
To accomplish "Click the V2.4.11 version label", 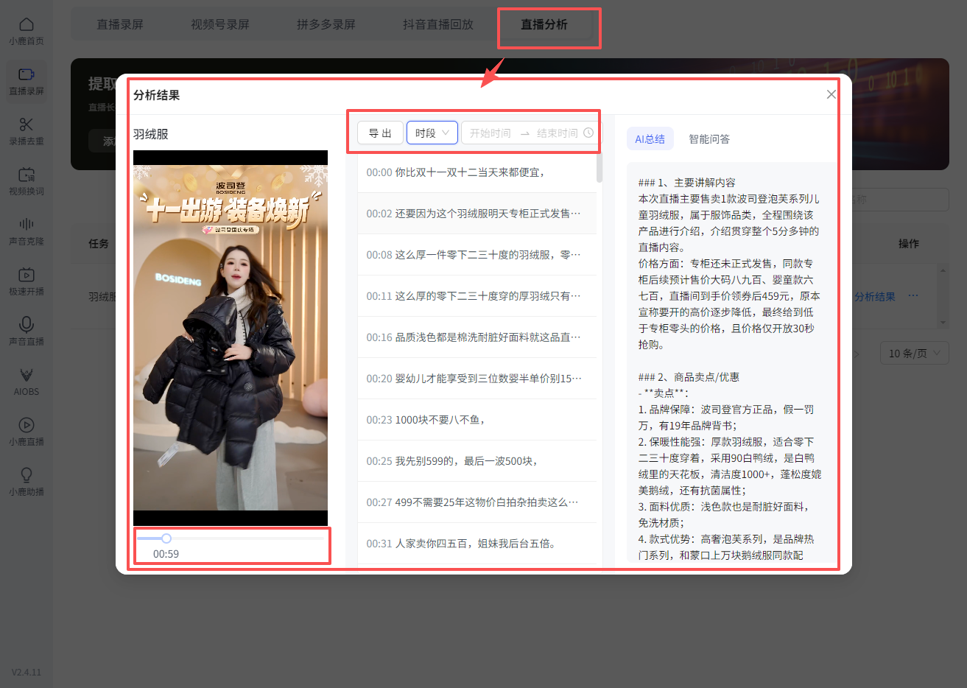I will [x=27, y=673].
